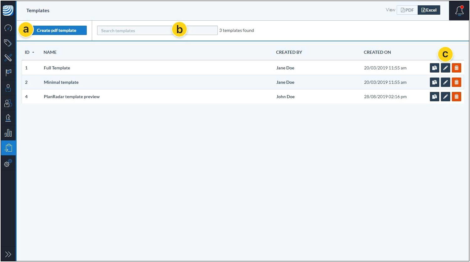470x262 pixels.
Task: Click John Doe in the Created By column
Action: 285,97
